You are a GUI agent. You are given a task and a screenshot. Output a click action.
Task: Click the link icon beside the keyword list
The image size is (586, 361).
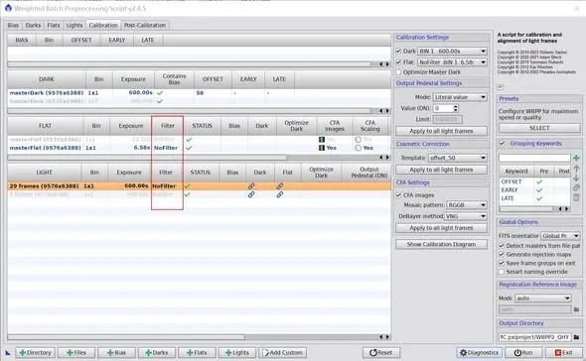coord(576,187)
